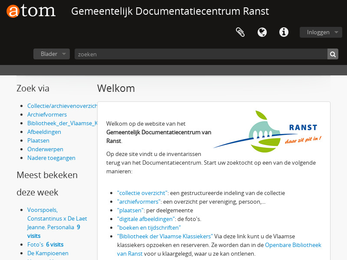347x260 pixels.
Task: Open the digitale afbeeldingen link
Action: click(146, 219)
